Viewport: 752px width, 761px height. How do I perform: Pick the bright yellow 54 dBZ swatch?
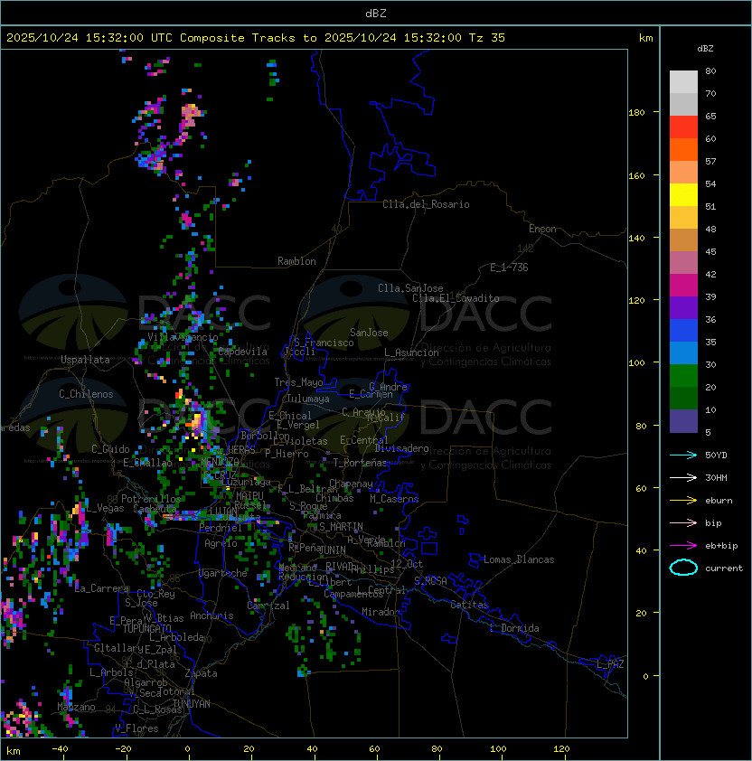pyautogui.click(x=683, y=194)
